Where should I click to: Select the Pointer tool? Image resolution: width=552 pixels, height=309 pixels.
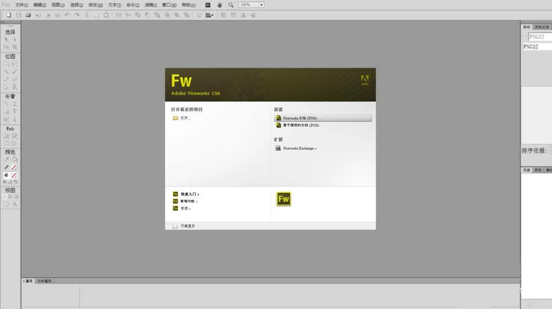click(x=6, y=40)
